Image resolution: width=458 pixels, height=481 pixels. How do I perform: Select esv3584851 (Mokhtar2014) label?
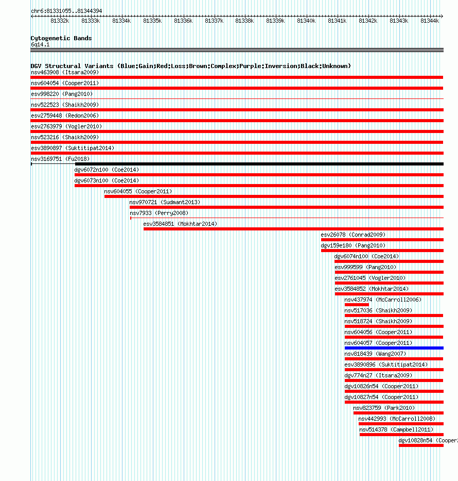tap(180, 224)
